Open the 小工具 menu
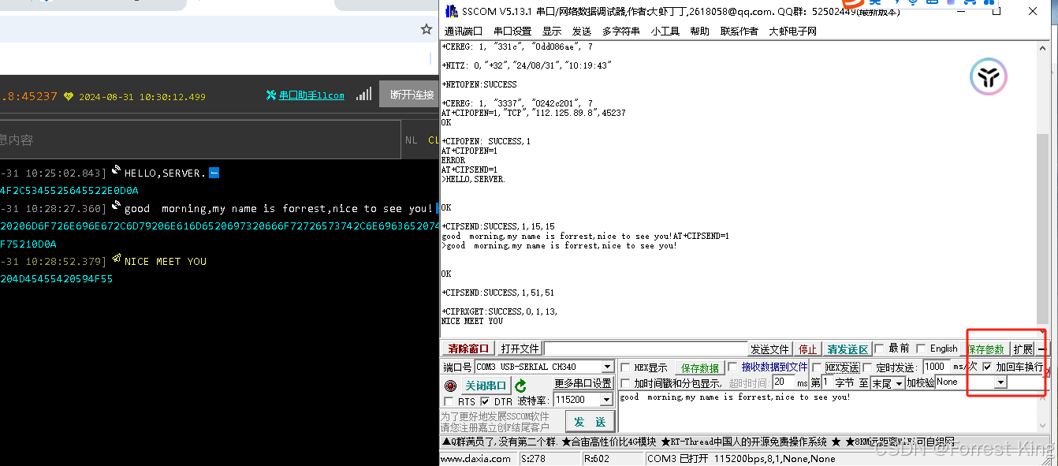The image size is (1058, 466). point(665,31)
